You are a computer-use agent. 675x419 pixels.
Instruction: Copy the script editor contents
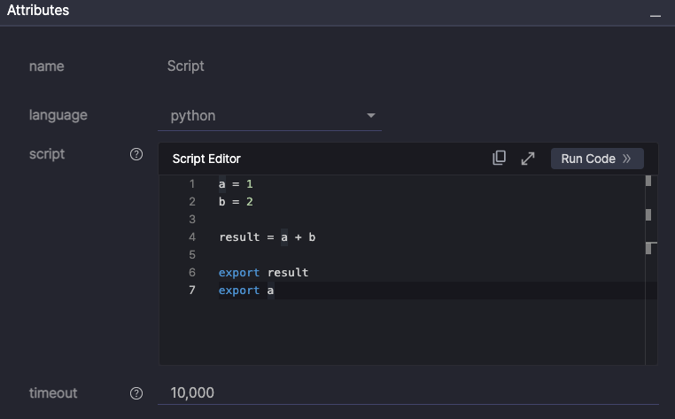pyautogui.click(x=500, y=159)
